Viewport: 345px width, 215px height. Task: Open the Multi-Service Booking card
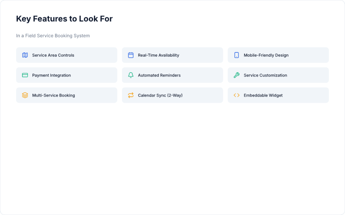pyautogui.click(x=66, y=95)
